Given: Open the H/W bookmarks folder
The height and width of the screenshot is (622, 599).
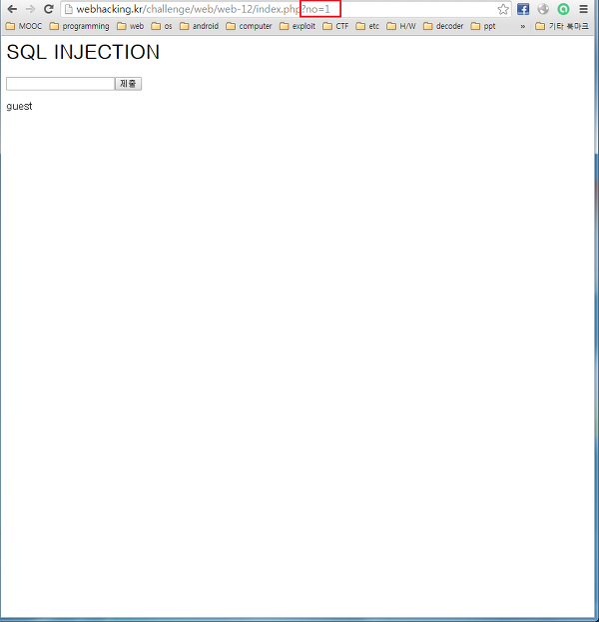Looking at the screenshot, I should point(401,26).
